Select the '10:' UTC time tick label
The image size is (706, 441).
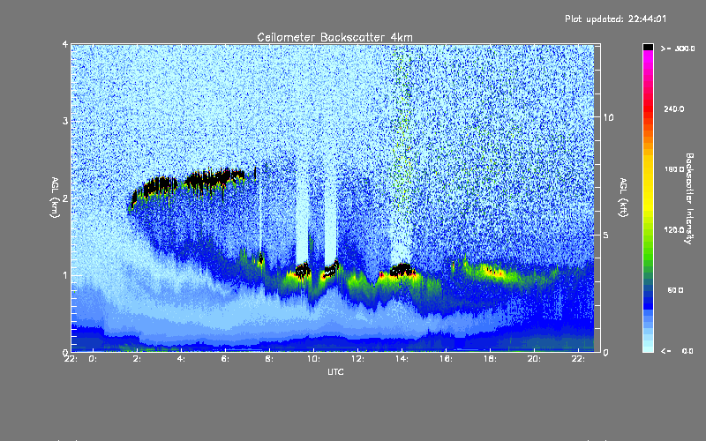click(313, 359)
